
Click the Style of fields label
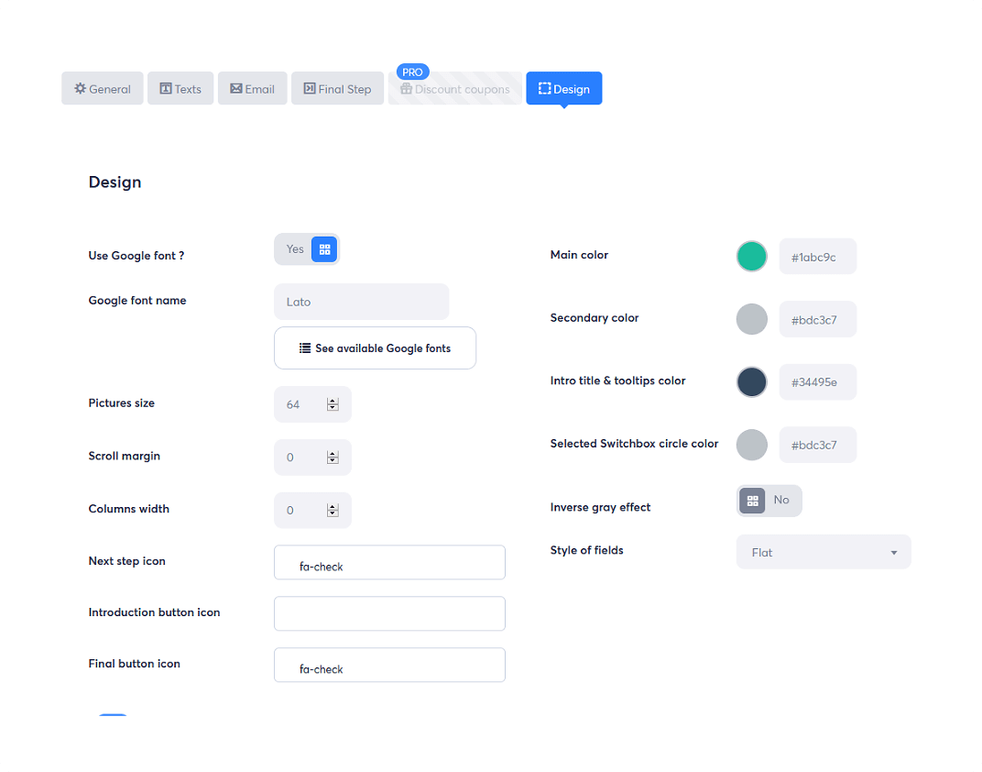pyautogui.click(x=587, y=550)
